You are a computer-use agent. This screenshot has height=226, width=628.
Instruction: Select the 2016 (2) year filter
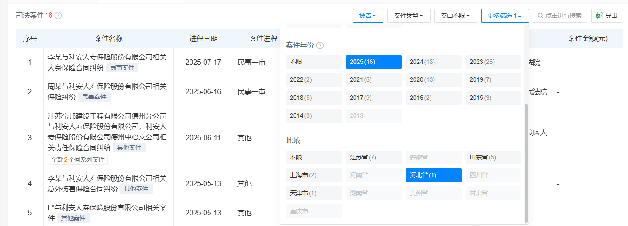point(434,98)
